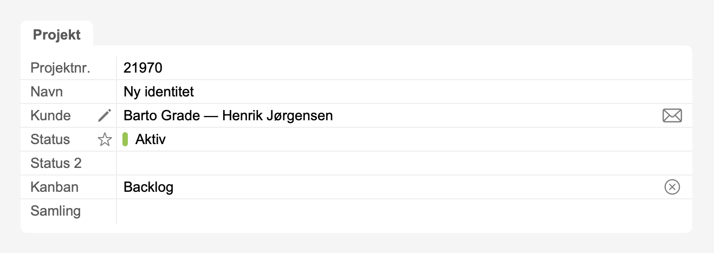Image resolution: width=714 pixels, height=253 pixels.
Task: Open the Aktiv status dropdown
Action: click(151, 140)
